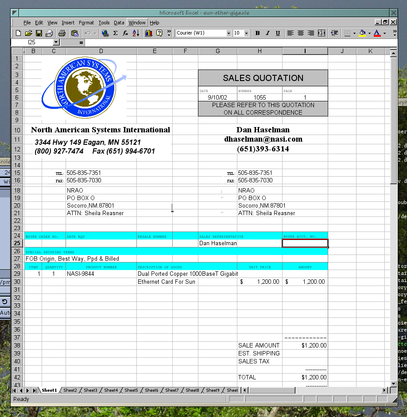Insert hyperlink globe icon
The width and height of the screenshot is (407, 417).
pyautogui.click(x=105, y=33)
